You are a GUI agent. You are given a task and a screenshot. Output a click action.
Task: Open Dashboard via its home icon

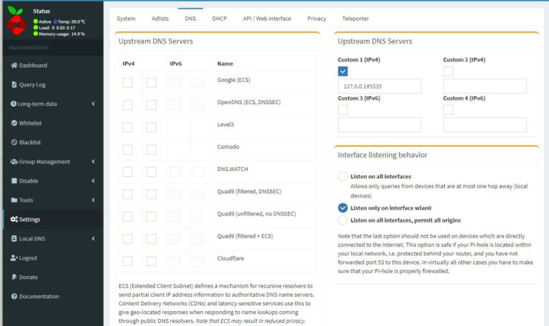tap(14, 66)
